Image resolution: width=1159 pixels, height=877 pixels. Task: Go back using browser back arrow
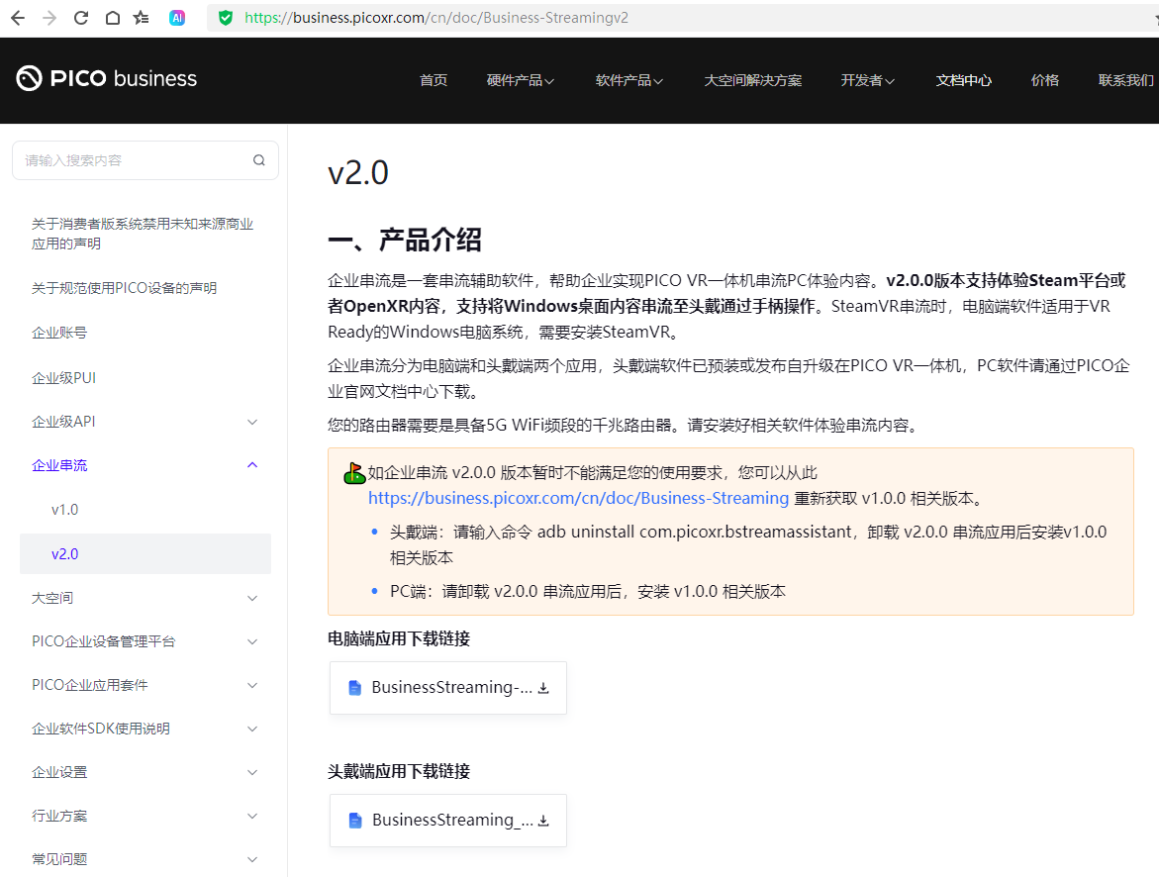pyautogui.click(x=18, y=18)
